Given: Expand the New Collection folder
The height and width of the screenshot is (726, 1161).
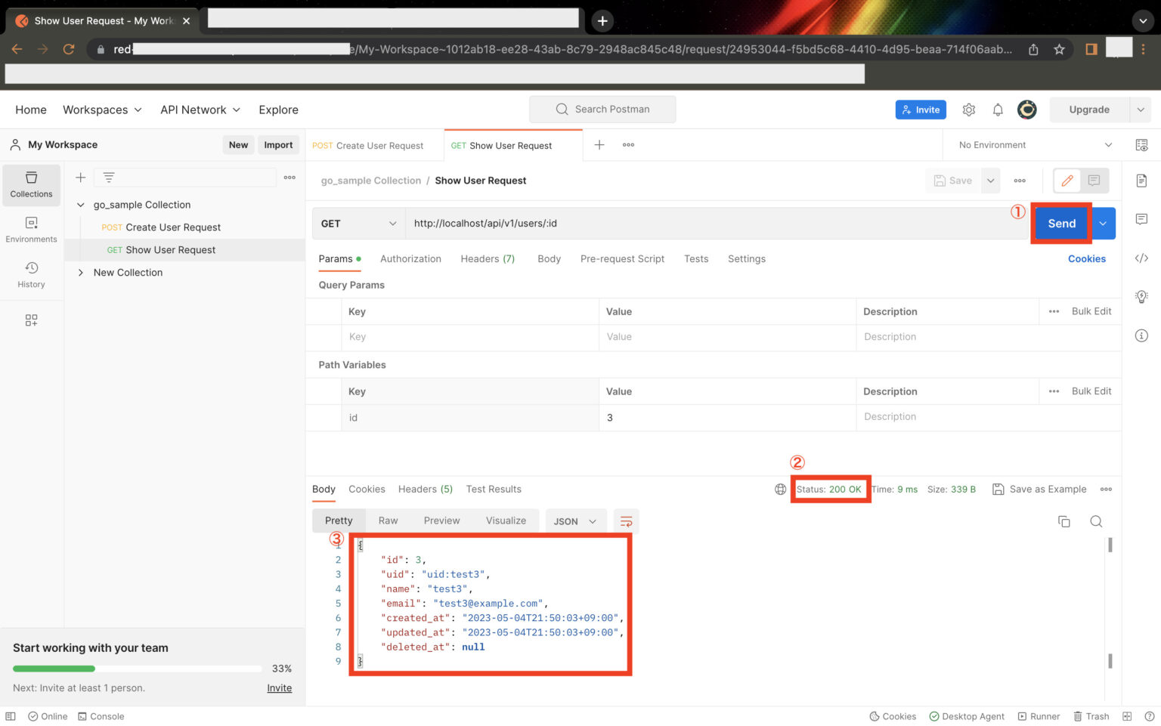Looking at the screenshot, I should (81, 273).
